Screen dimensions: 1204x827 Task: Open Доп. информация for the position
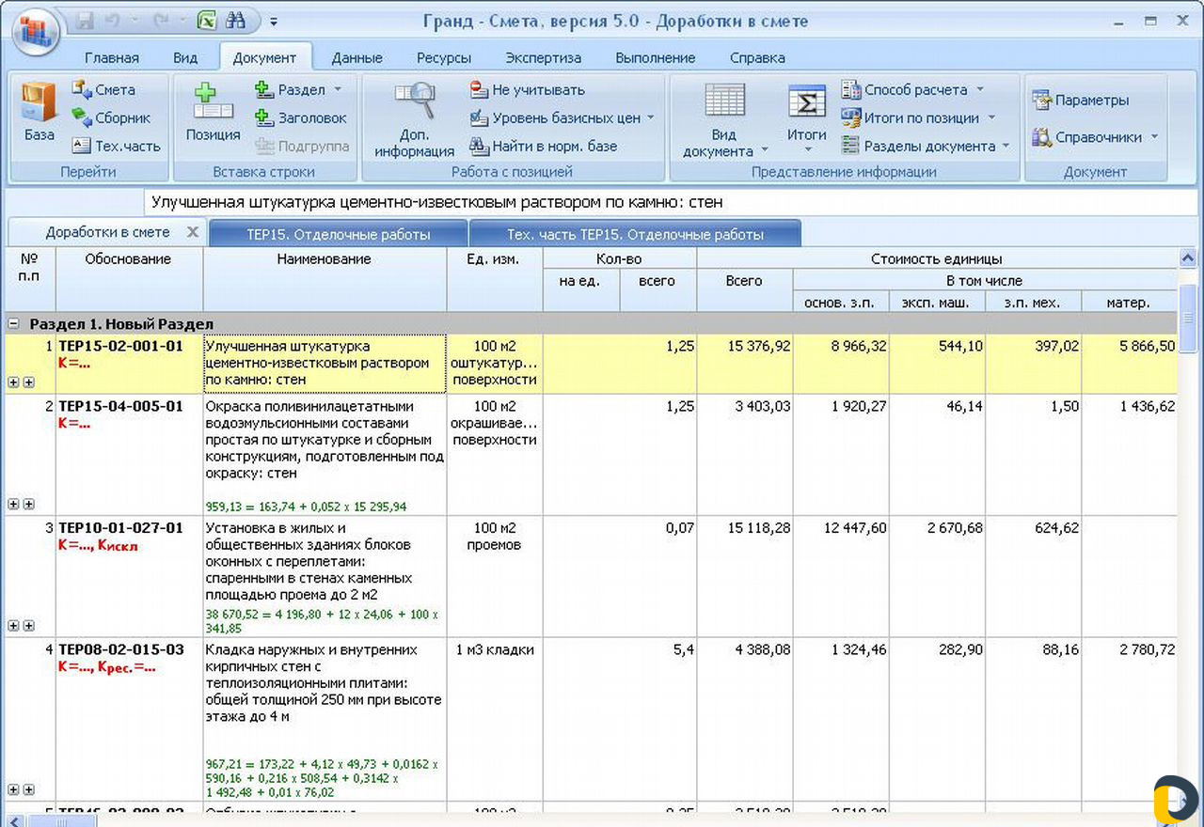414,119
